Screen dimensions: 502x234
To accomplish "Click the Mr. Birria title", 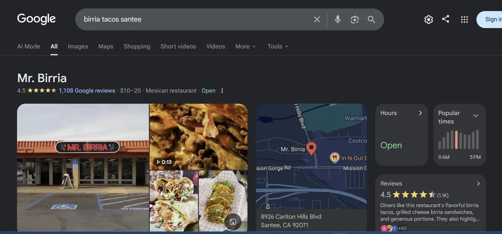I will (x=42, y=78).
